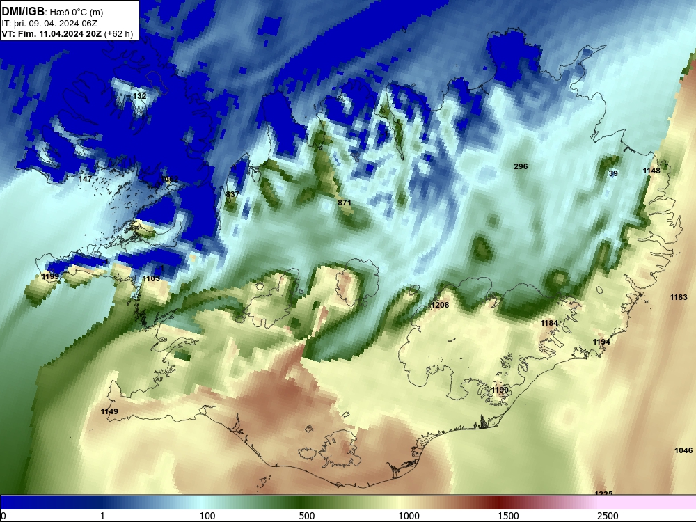The width and height of the screenshot is (696, 522).
Task: Click the 1000 label on the legend
Action: tap(409, 516)
